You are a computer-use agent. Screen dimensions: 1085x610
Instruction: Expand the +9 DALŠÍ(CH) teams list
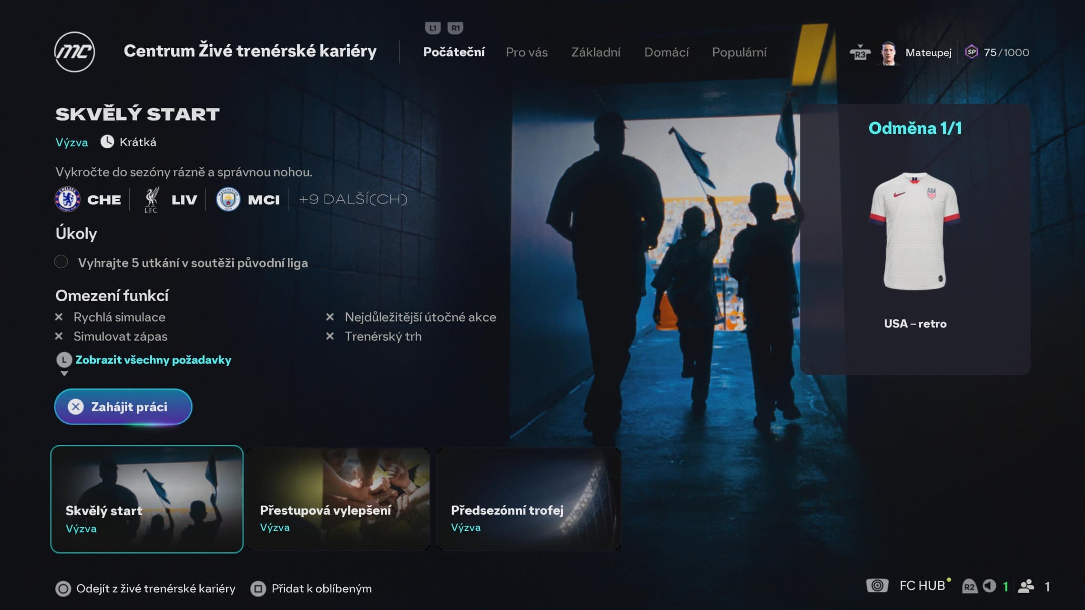pyautogui.click(x=353, y=199)
